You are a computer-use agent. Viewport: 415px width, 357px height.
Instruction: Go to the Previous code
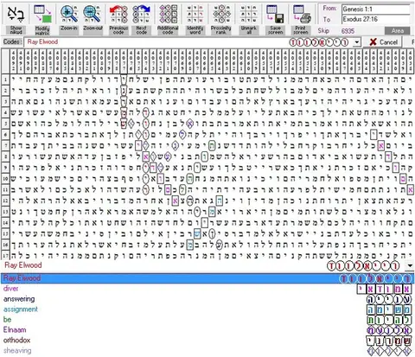pos(118,19)
